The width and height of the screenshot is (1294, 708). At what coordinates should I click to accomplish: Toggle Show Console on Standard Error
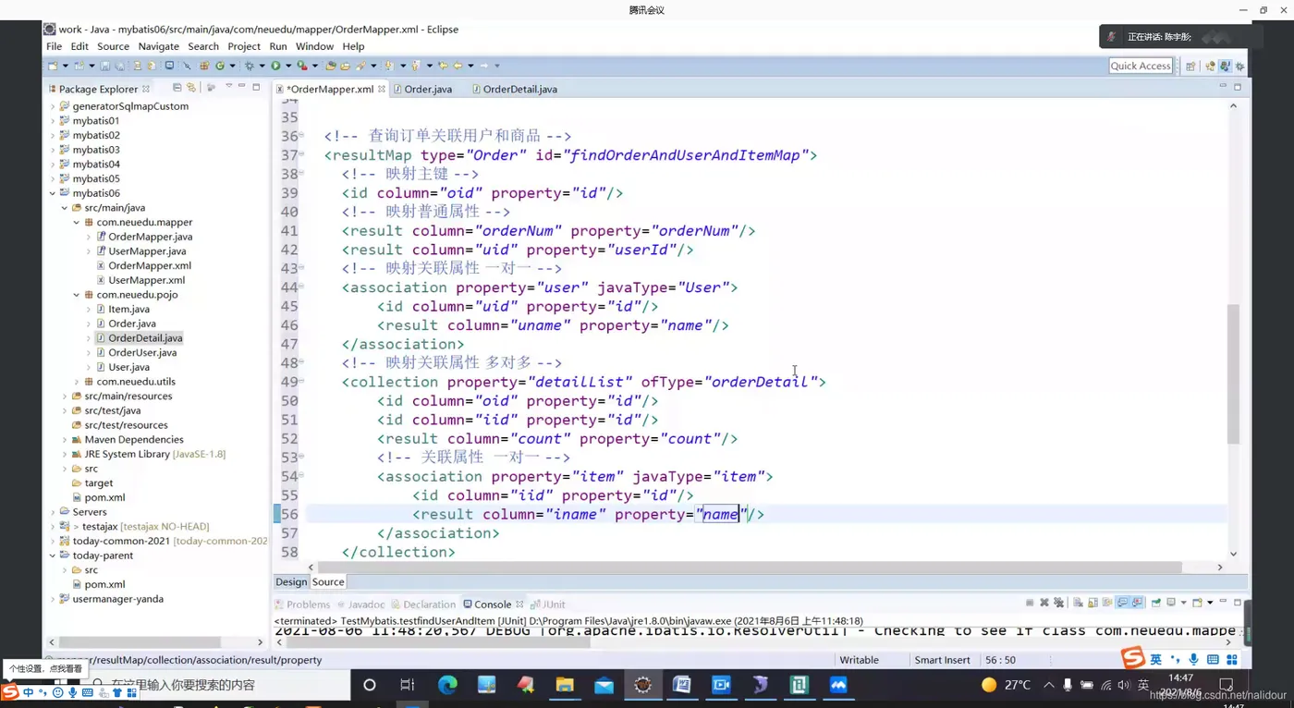pyautogui.click(x=1138, y=603)
